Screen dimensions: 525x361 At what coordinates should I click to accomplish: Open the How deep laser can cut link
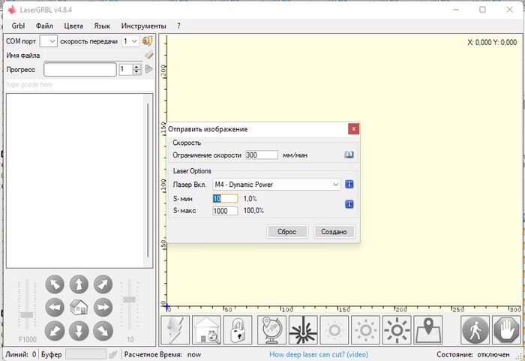(318, 353)
